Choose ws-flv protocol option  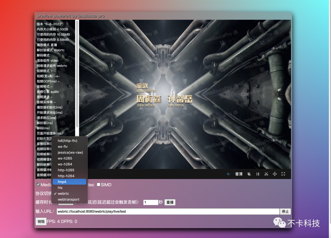pyautogui.click(x=70, y=146)
